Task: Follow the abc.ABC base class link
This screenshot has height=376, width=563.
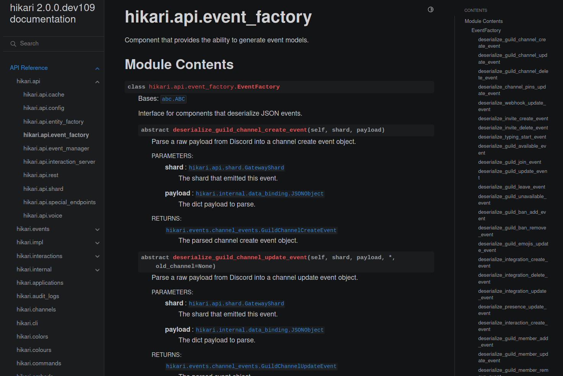Action: tap(173, 99)
